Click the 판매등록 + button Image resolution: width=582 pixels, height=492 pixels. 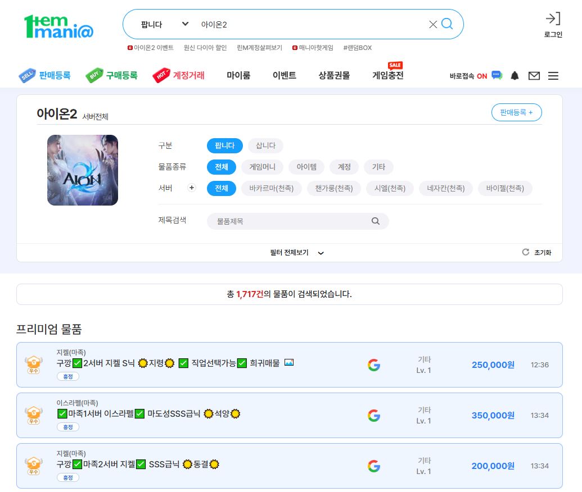coord(516,112)
